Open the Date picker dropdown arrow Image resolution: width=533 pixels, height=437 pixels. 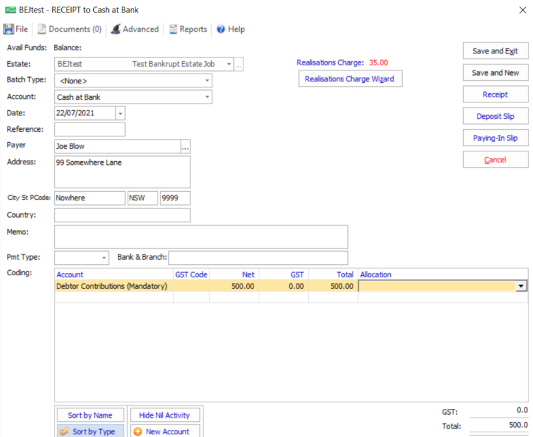[x=120, y=113]
